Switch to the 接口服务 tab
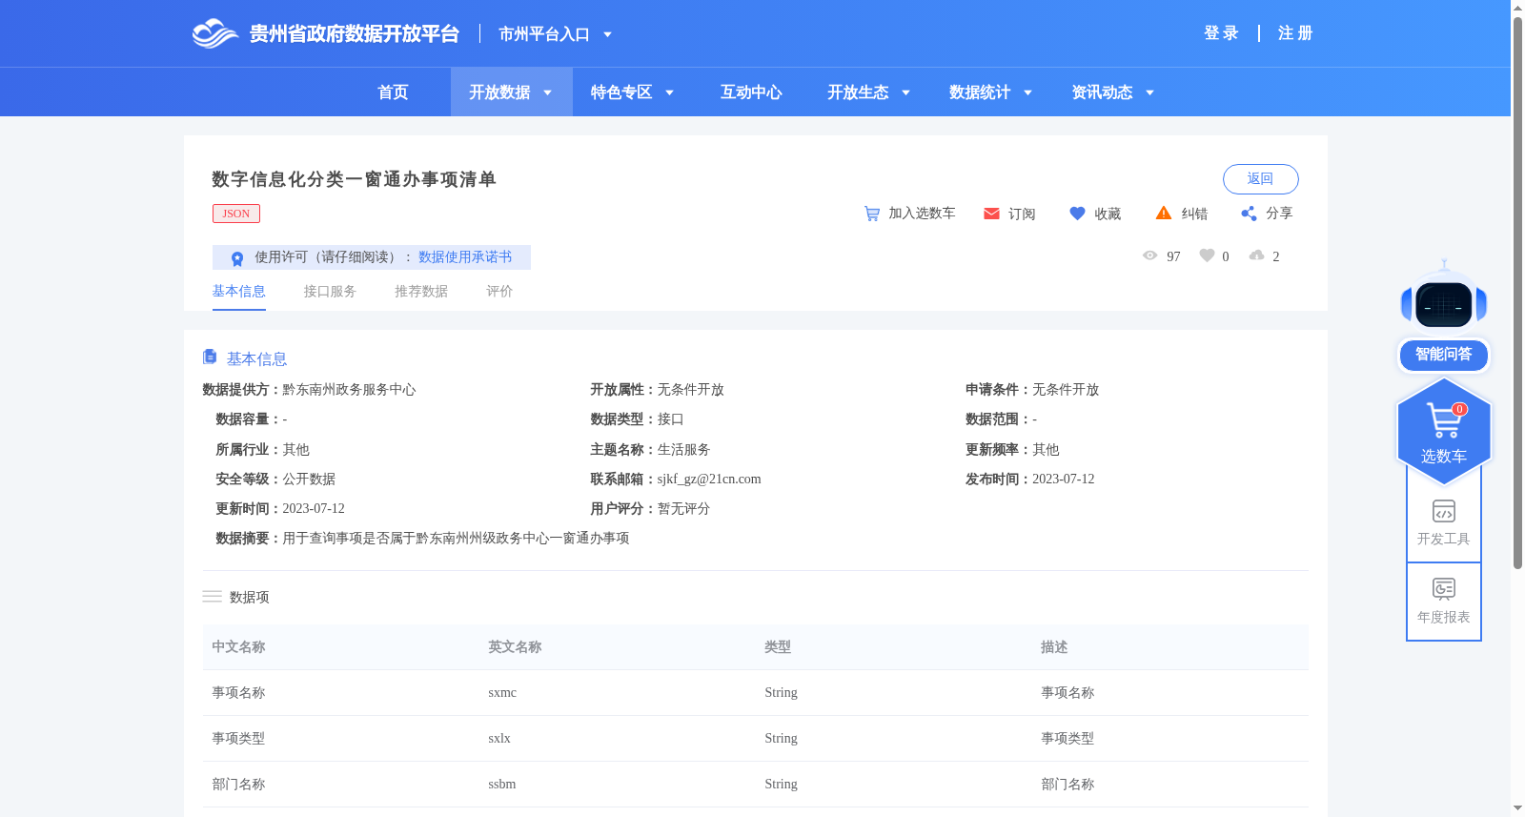This screenshot has height=817, width=1525. [x=330, y=292]
